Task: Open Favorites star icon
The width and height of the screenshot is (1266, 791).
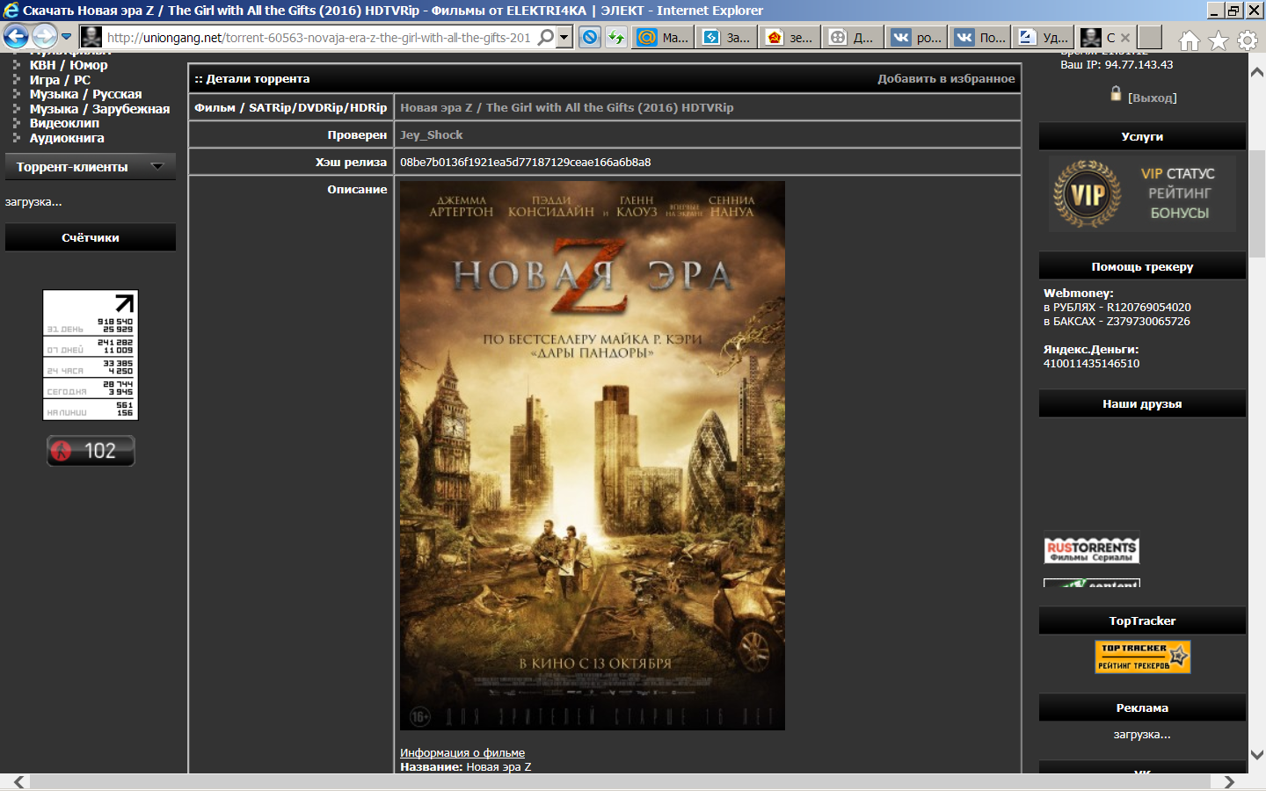Action: 1218,40
